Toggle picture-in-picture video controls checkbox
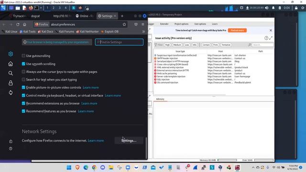 coord(23,87)
